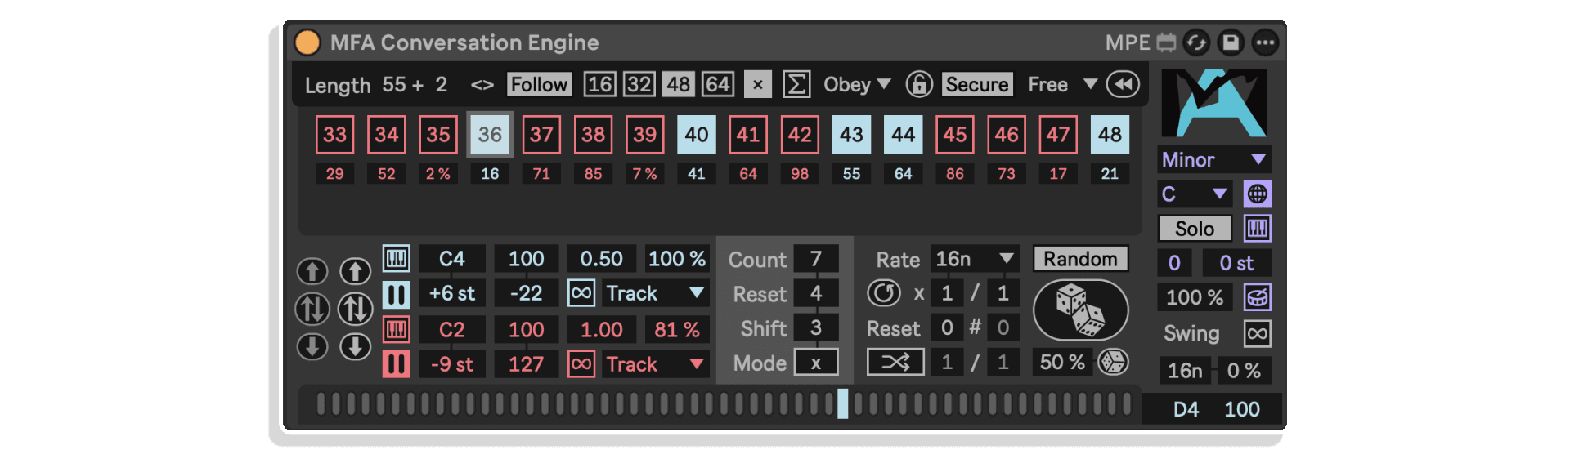
Task: Select step 36
Action: click(x=490, y=135)
